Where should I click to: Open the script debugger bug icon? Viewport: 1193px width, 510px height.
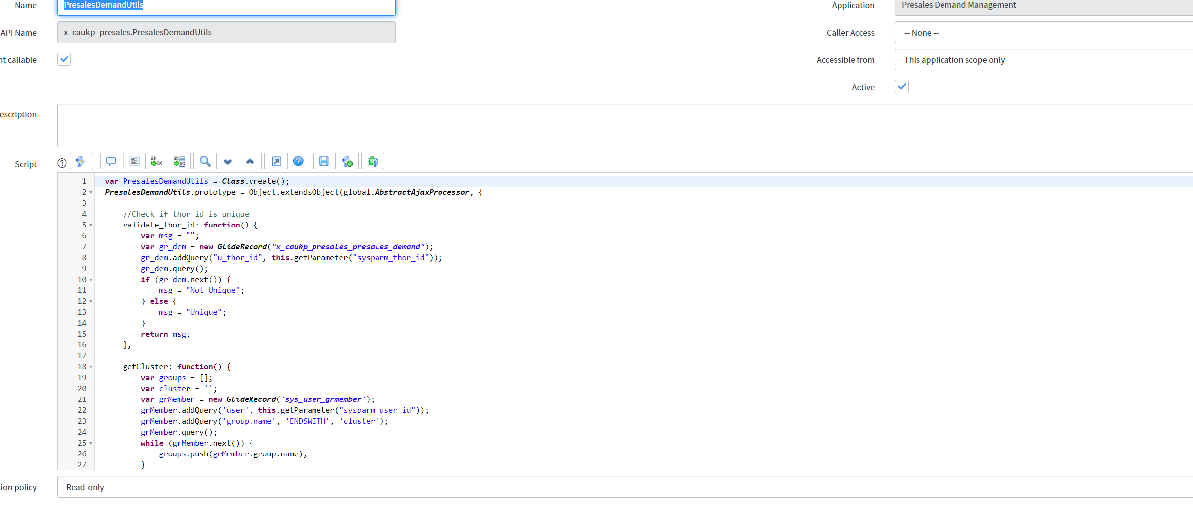(x=373, y=161)
